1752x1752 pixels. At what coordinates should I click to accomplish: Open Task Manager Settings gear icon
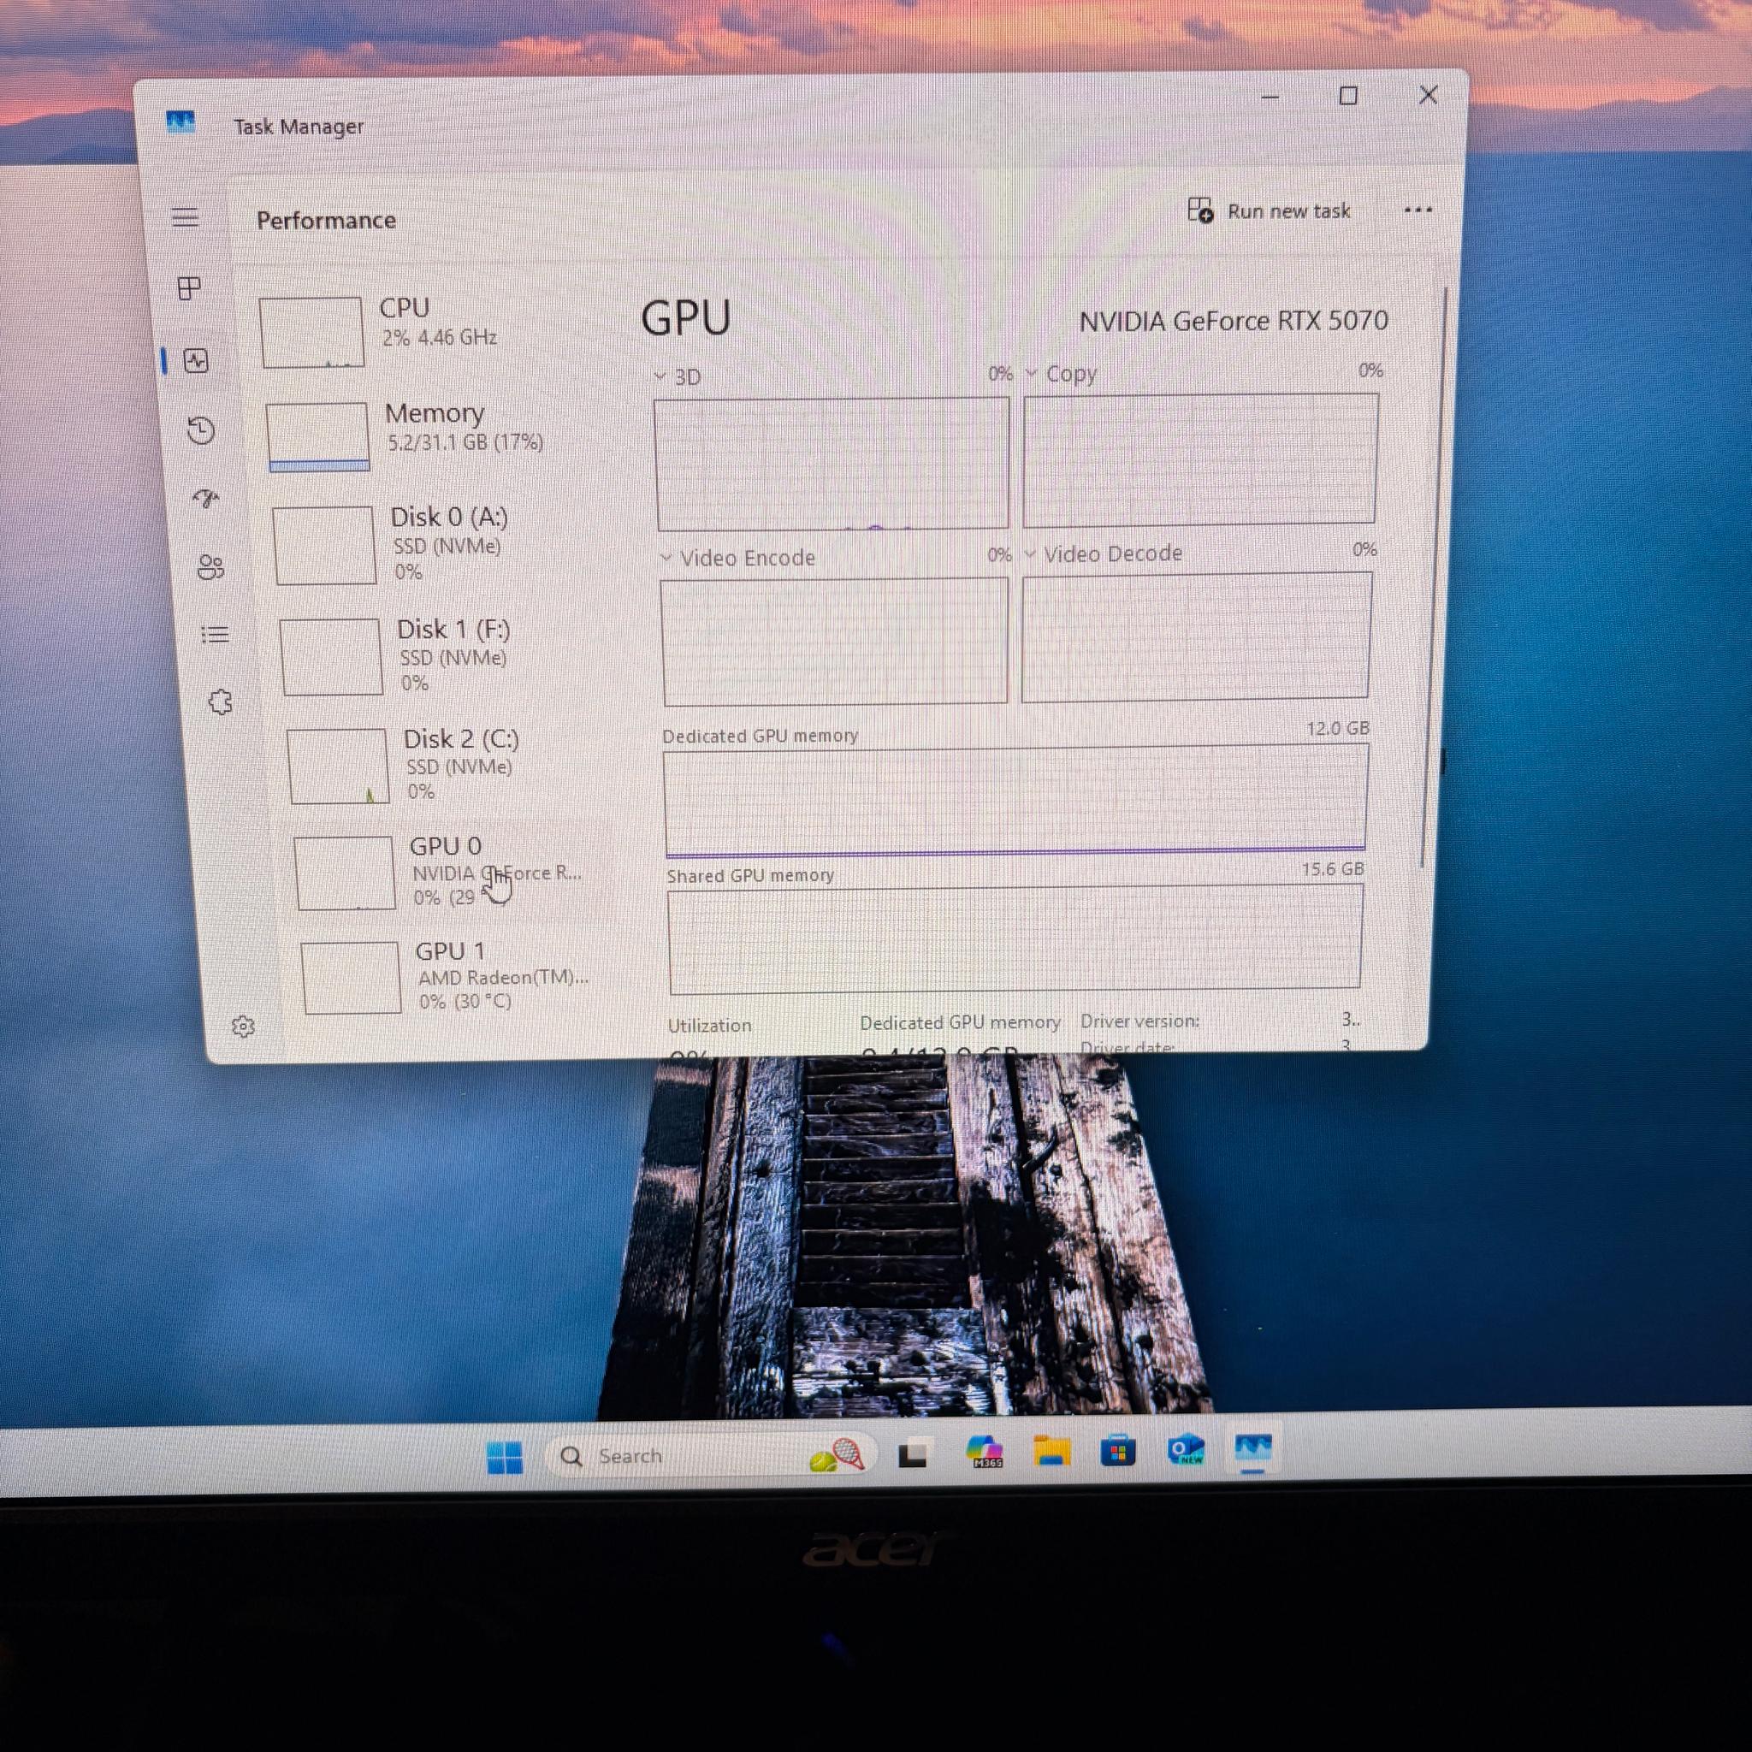point(243,1027)
